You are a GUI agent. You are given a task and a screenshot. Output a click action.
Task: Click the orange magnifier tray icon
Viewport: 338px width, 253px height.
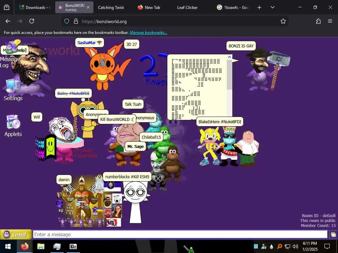(x=279, y=246)
